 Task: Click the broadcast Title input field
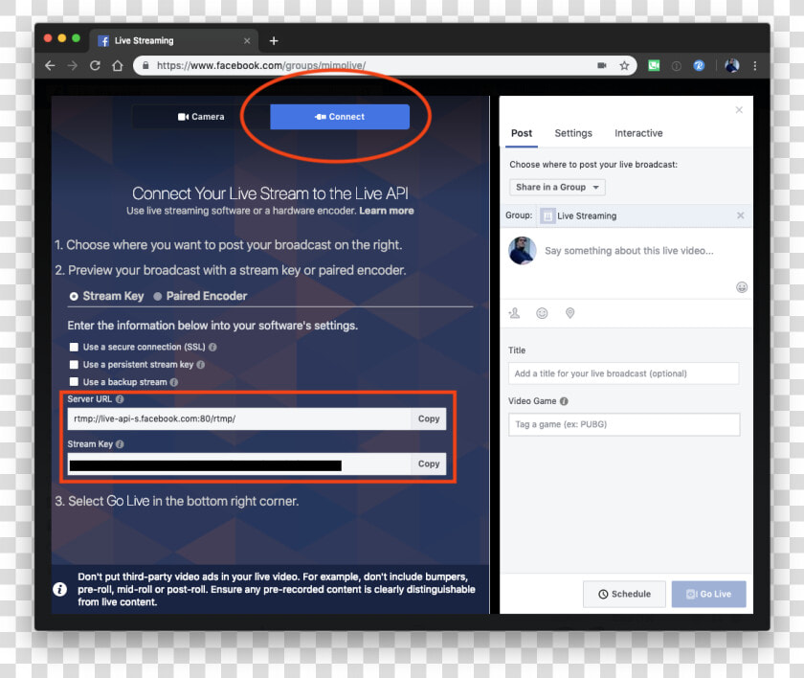[623, 373]
